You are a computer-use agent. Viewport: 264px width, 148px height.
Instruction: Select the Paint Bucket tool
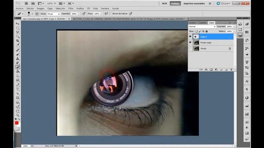[x=17, y=72]
